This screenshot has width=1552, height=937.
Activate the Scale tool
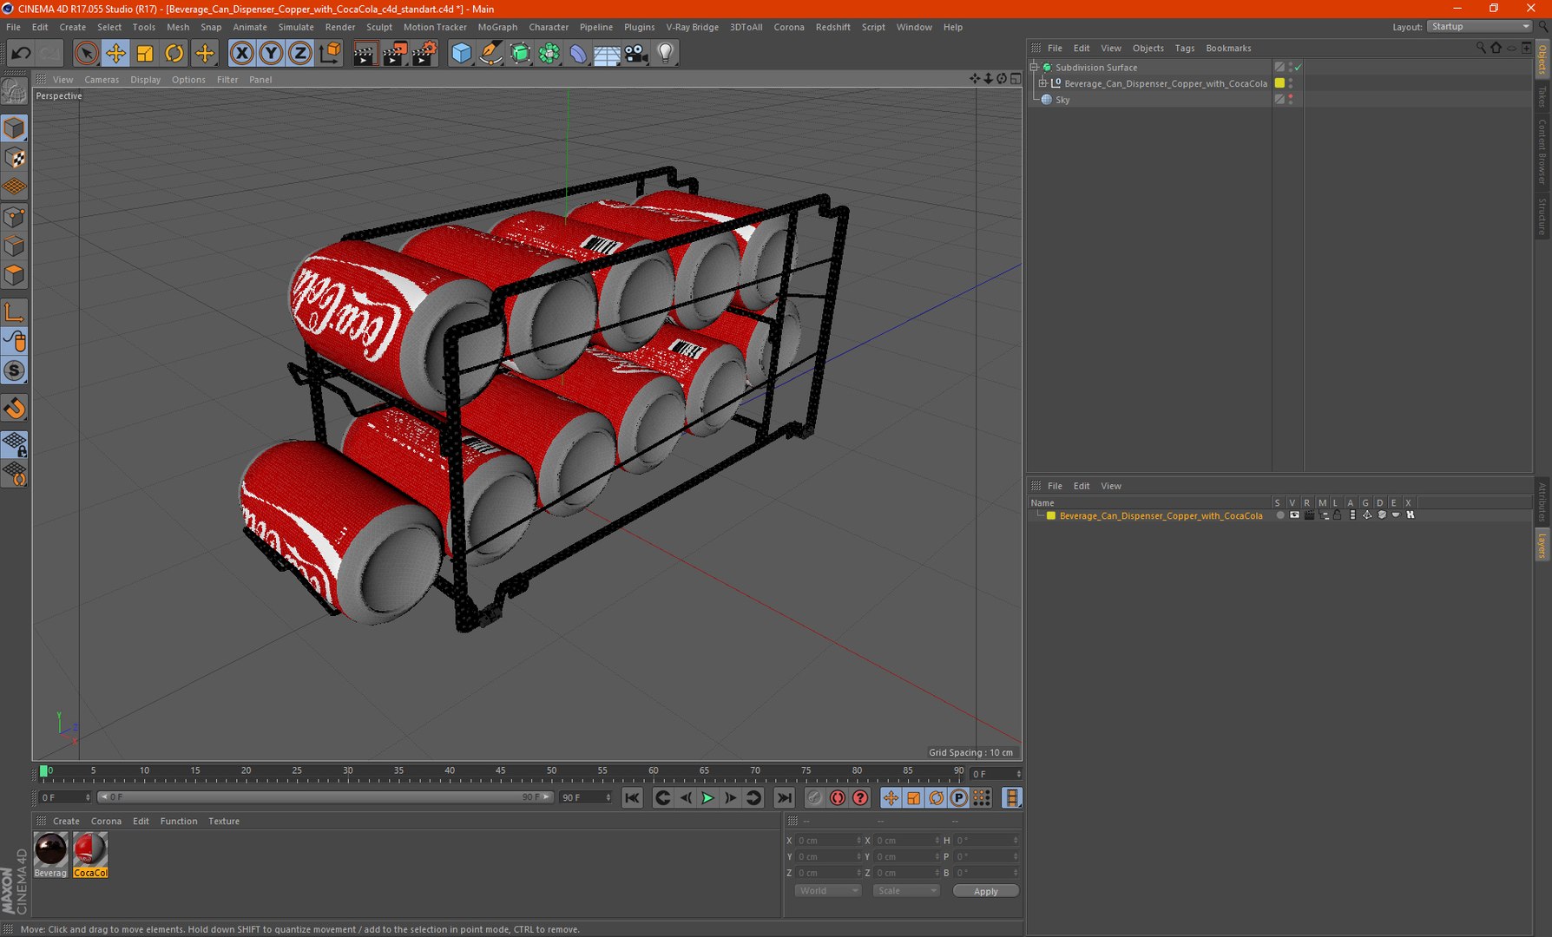[x=145, y=54]
